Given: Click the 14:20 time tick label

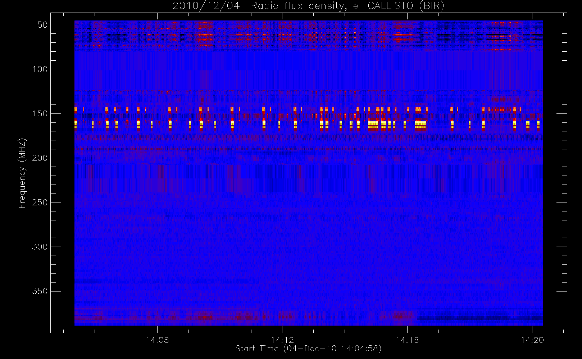Looking at the screenshot, I should (x=532, y=340).
